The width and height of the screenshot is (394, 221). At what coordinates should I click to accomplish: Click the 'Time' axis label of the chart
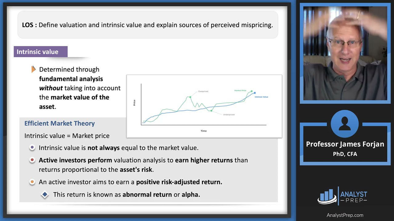[203, 131]
